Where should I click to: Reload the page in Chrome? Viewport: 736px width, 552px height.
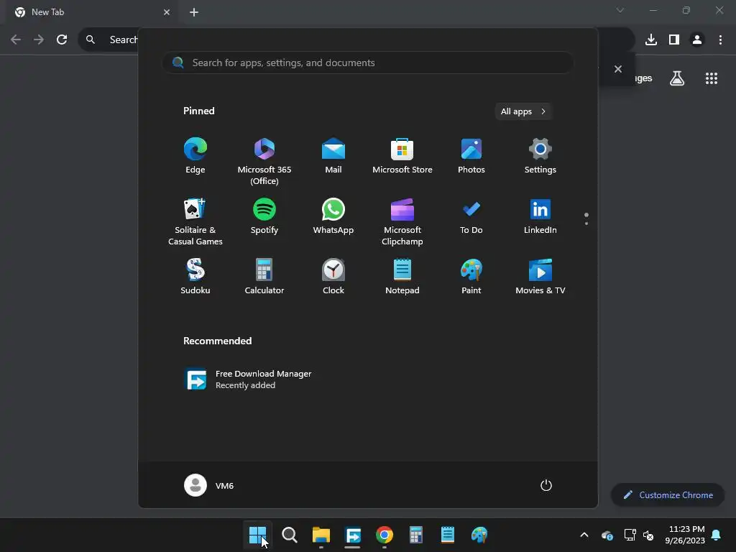[x=62, y=40]
